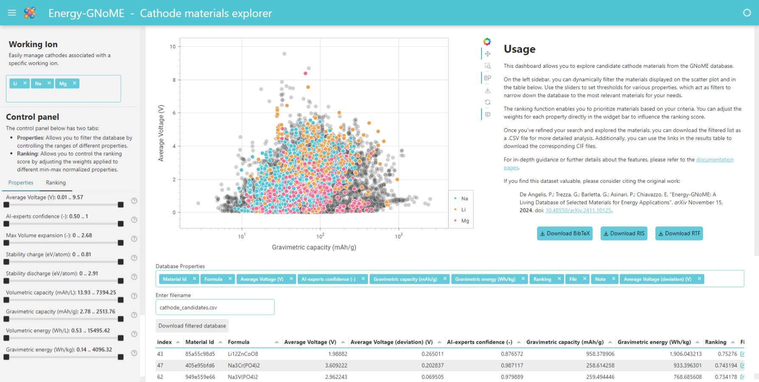This screenshot has height=382, width=759.
Task: Remove Gravimetric energy property tag
Action: (523, 279)
